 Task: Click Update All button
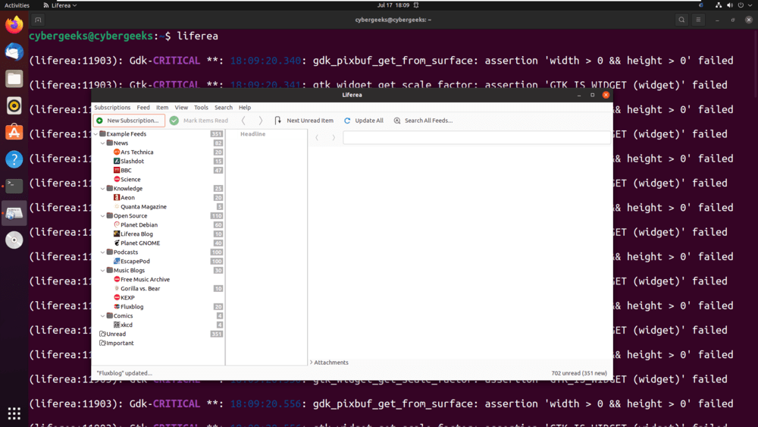[x=364, y=121]
